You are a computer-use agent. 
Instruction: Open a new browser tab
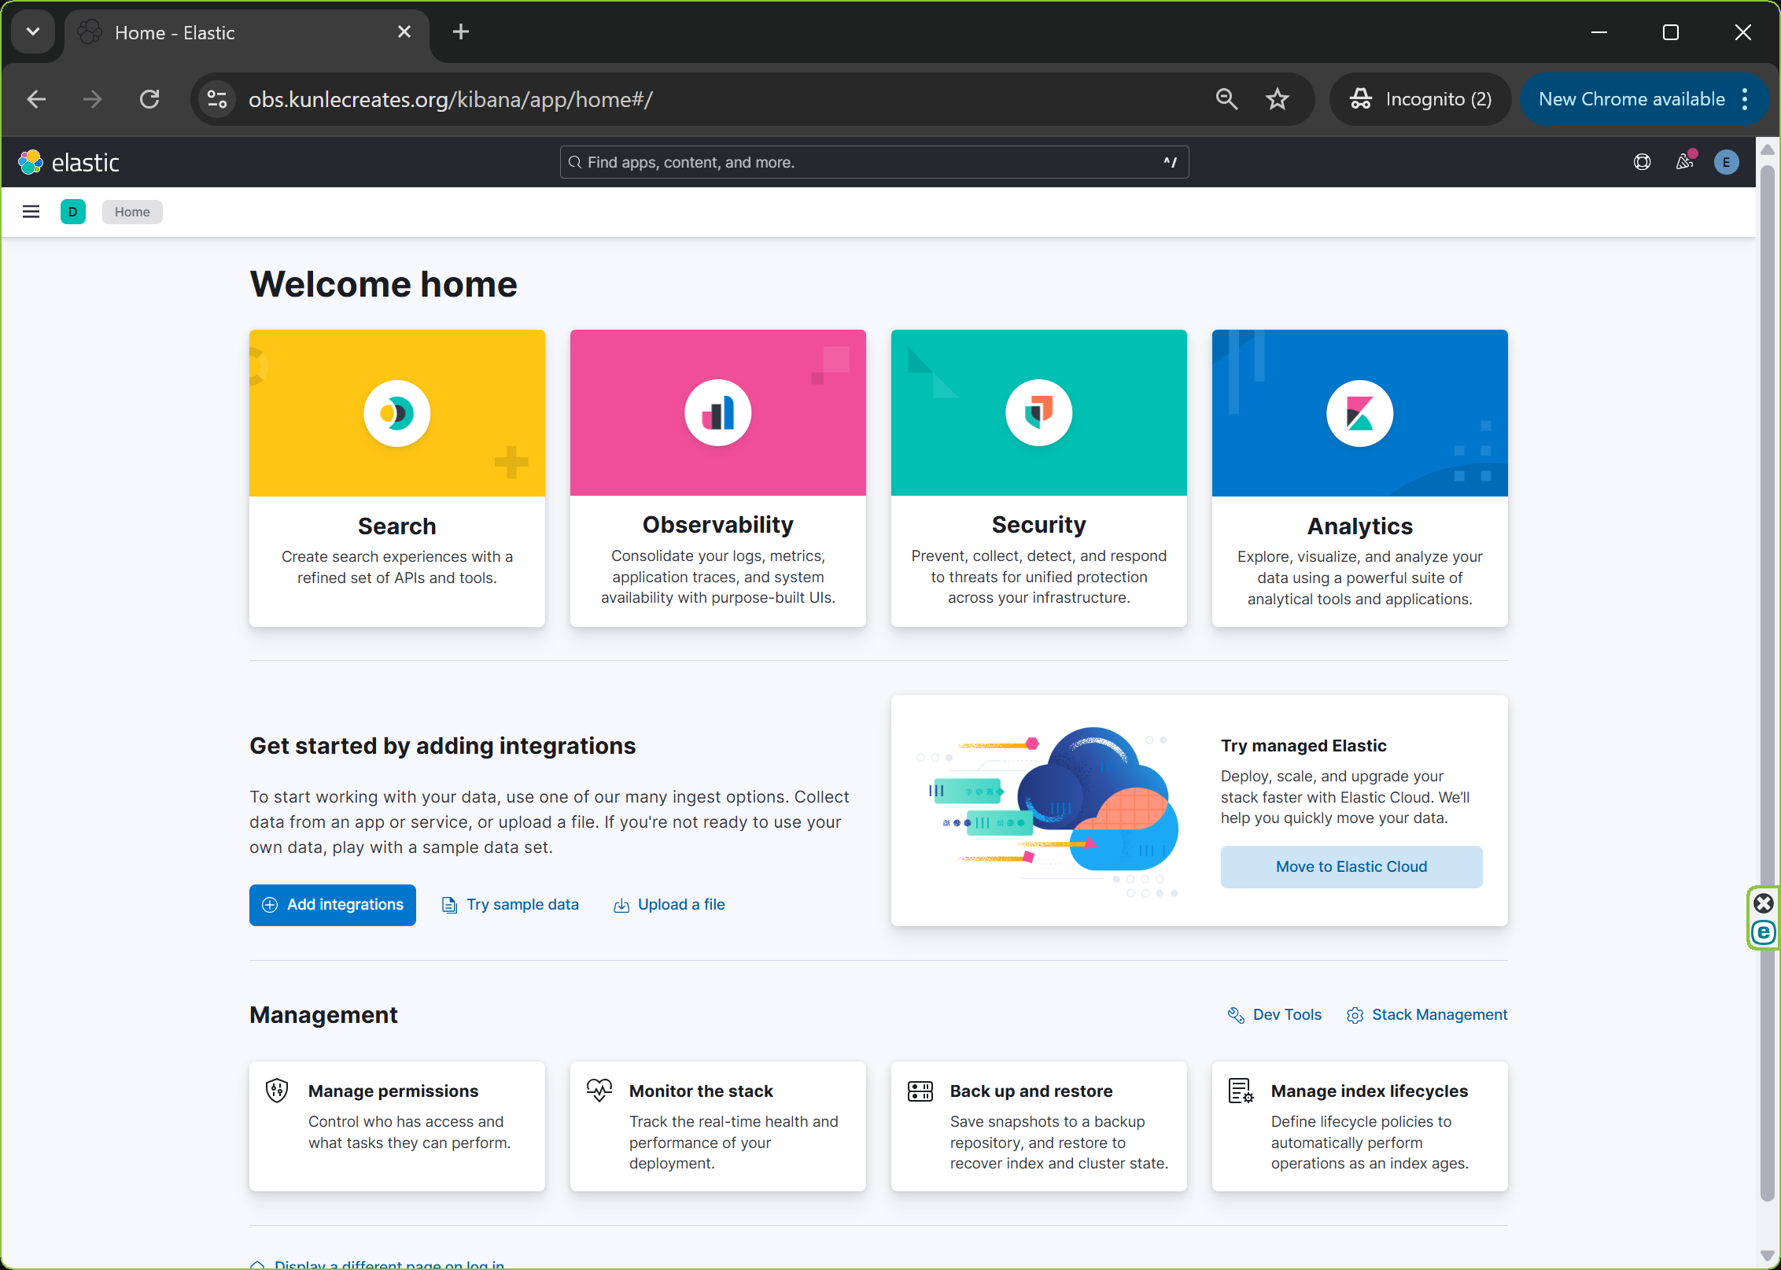point(461,31)
